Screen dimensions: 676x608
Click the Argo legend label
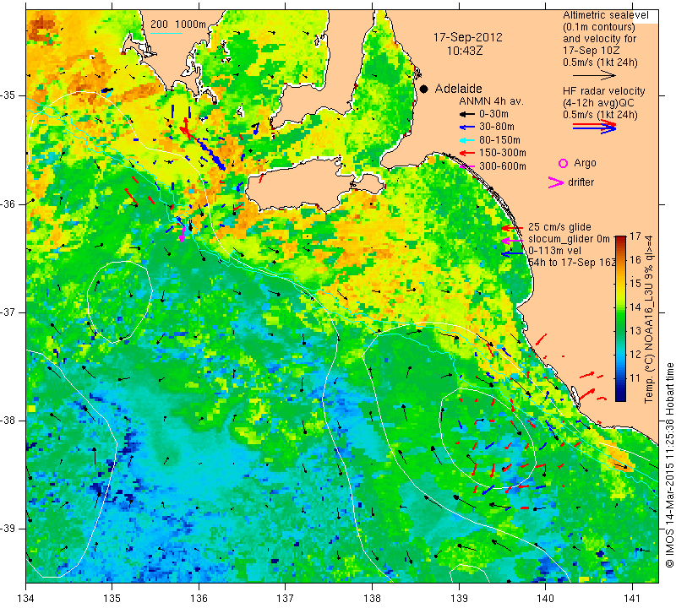click(x=585, y=163)
